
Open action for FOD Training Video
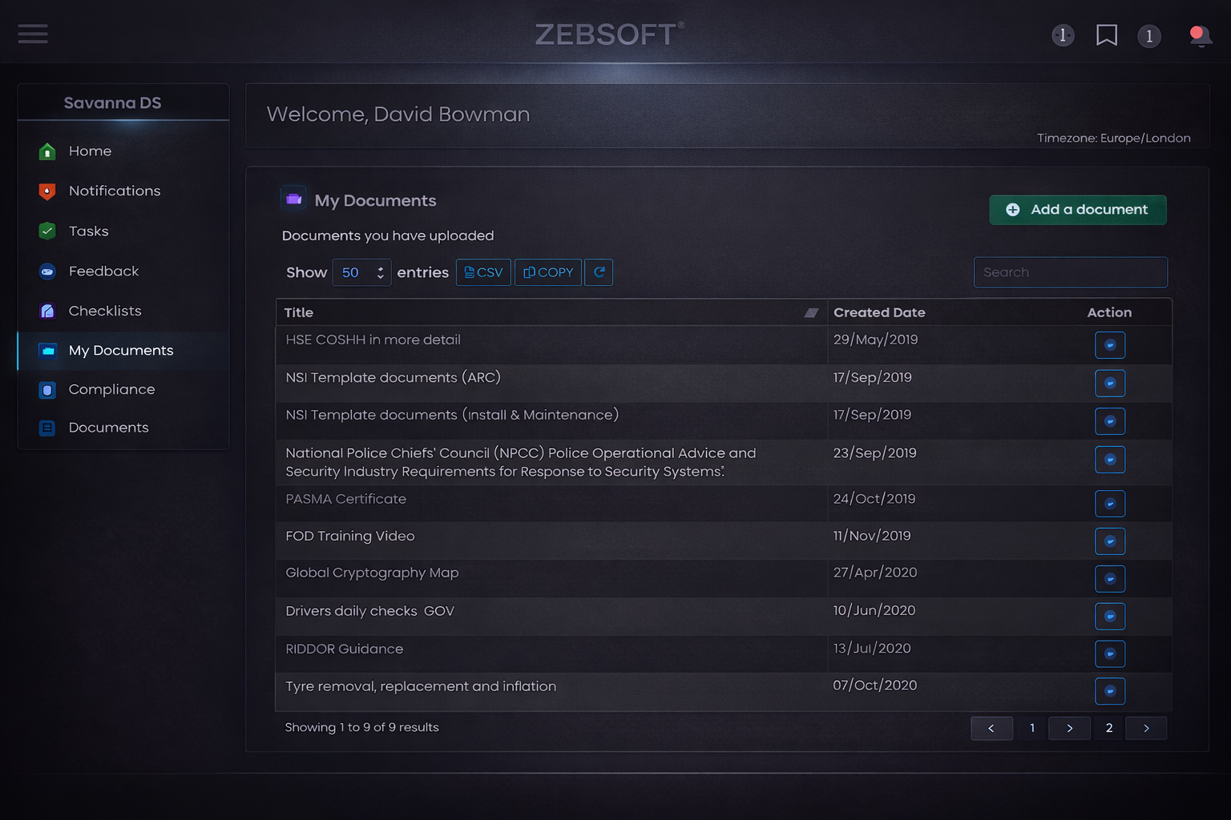(x=1110, y=541)
